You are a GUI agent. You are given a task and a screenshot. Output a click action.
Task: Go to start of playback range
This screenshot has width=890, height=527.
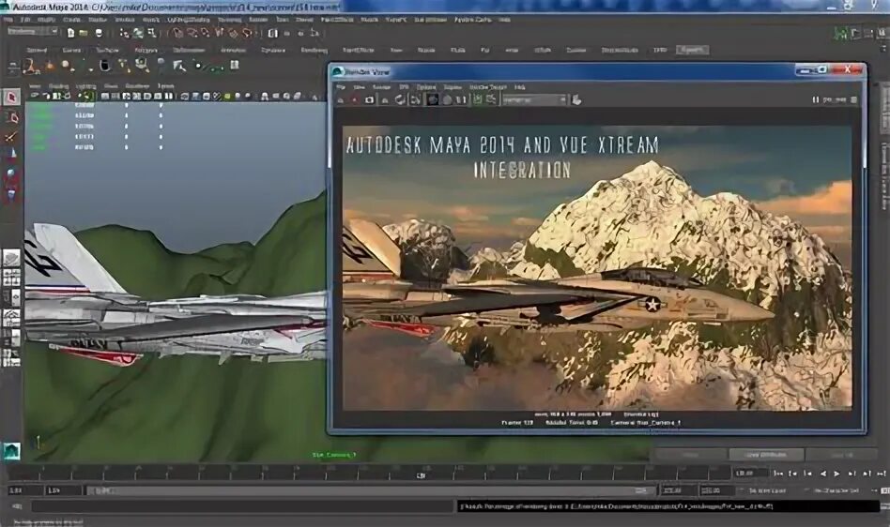pyautogui.click(x=779, y=474)
